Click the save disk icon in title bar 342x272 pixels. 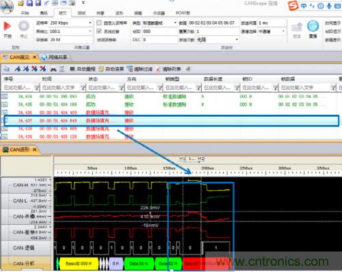pyautogui.click(x=29, y=3)
